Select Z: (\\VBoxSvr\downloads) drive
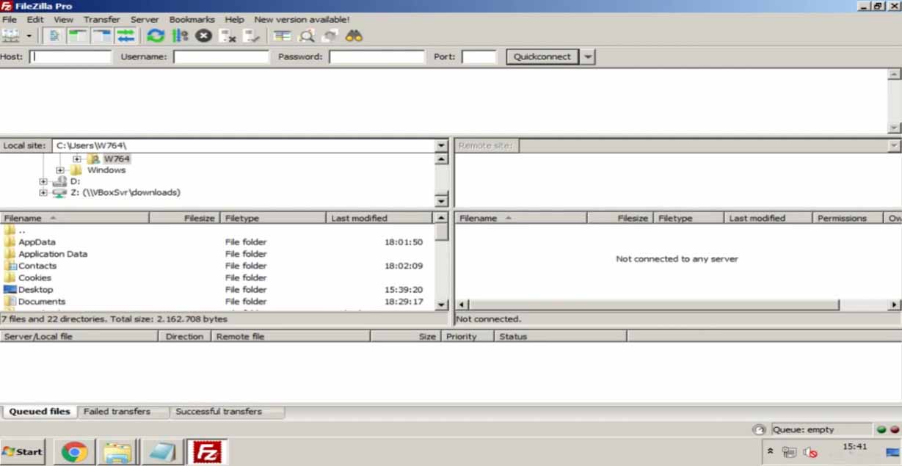The image size is (902, 466). click(x=125, y=192)
